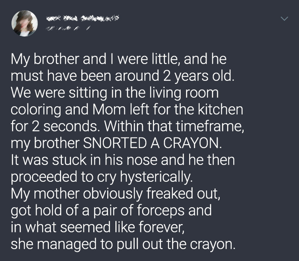Select 'Mom left for the kitchen' text
The height and width of the screenshot is (261, 299).
168,109
